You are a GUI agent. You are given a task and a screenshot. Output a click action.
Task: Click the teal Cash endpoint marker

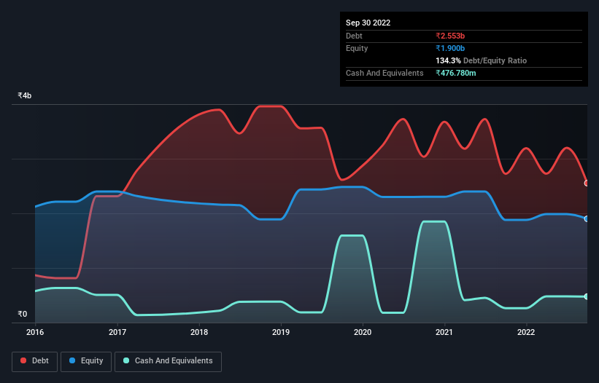click(587, 296)
